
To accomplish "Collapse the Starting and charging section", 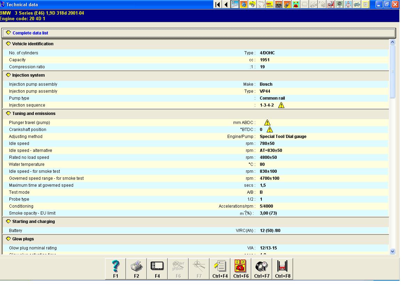I will [x=8, y=222].
